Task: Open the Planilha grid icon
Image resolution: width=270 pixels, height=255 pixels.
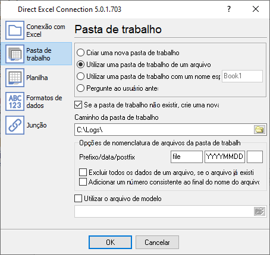Action: click(x=15, y=78)
